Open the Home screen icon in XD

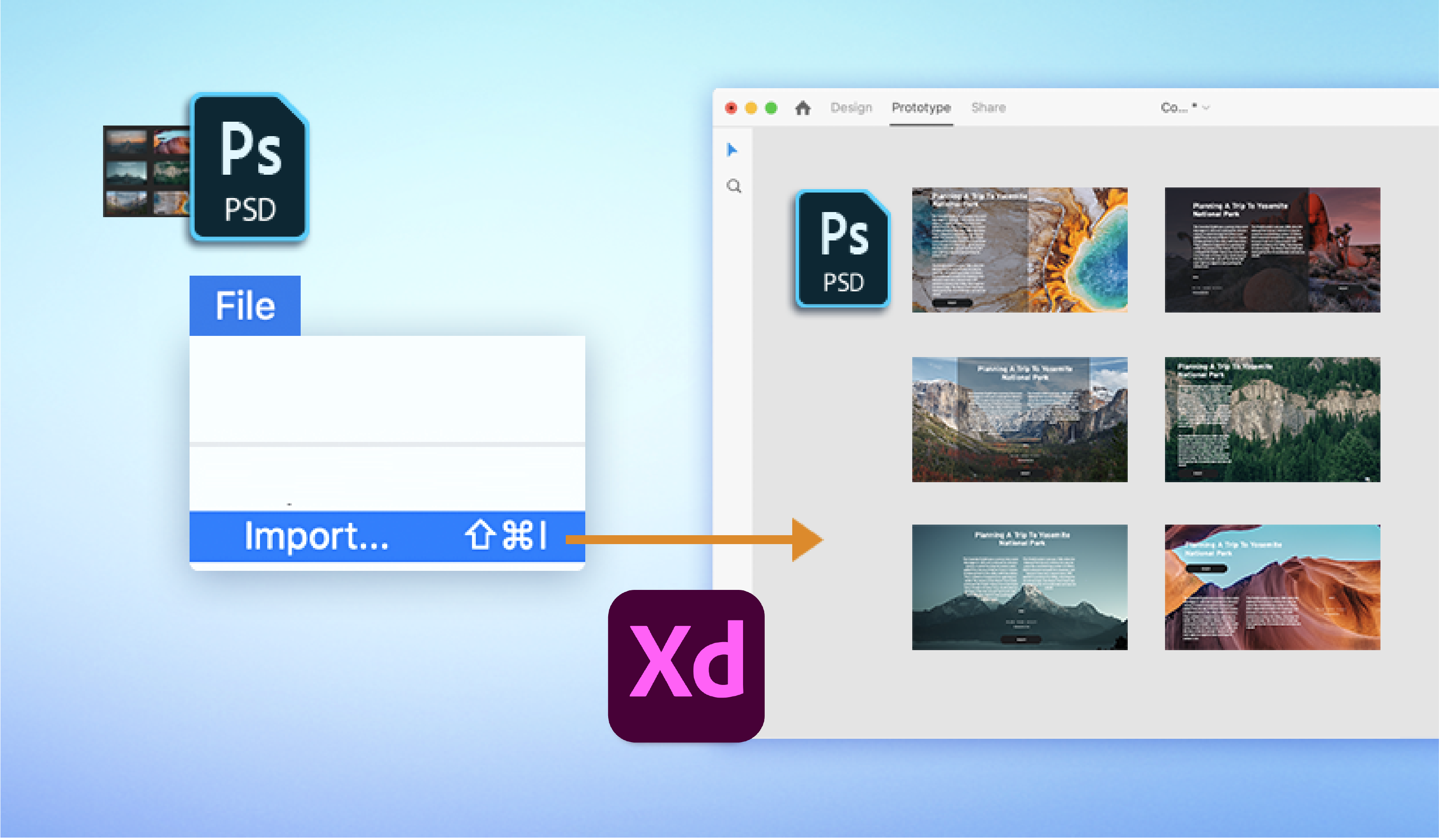(803, 107)
